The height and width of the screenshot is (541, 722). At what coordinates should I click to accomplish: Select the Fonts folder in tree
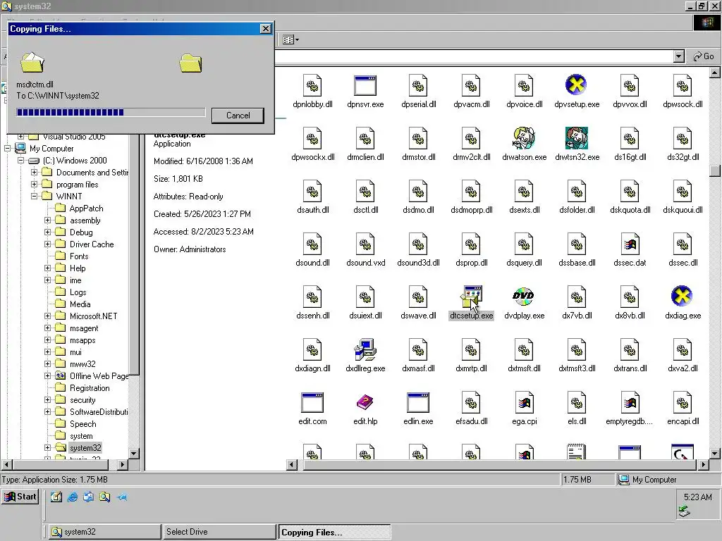pos(79,256)
